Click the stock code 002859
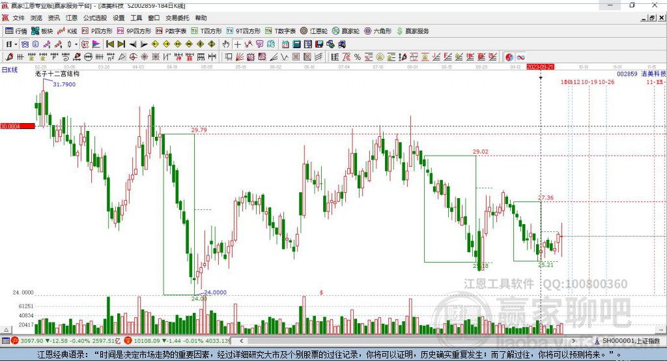Screen dimensions: 667x361 click(627, 74)
